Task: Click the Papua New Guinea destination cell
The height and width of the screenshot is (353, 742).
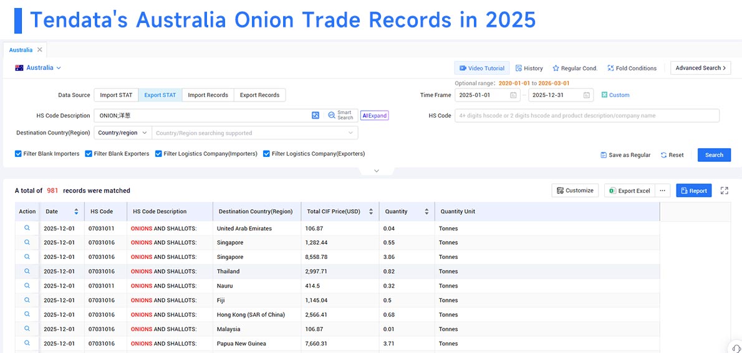Action: (x=257, y=344)
